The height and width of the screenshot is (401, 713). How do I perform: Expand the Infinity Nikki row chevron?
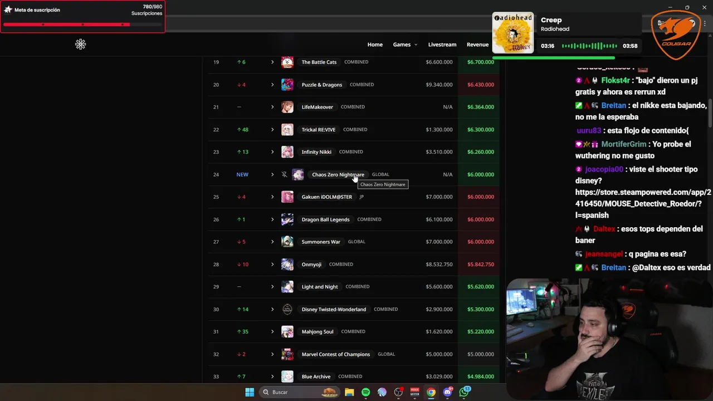(x=272, y=152)
